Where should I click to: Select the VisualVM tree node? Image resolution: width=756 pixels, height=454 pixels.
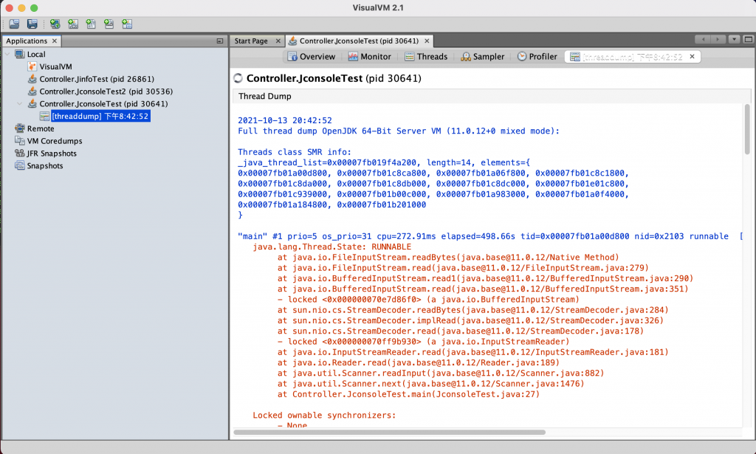click(55, 66)
